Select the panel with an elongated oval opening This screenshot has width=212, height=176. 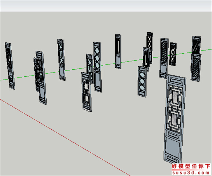(x=146, y=59)
